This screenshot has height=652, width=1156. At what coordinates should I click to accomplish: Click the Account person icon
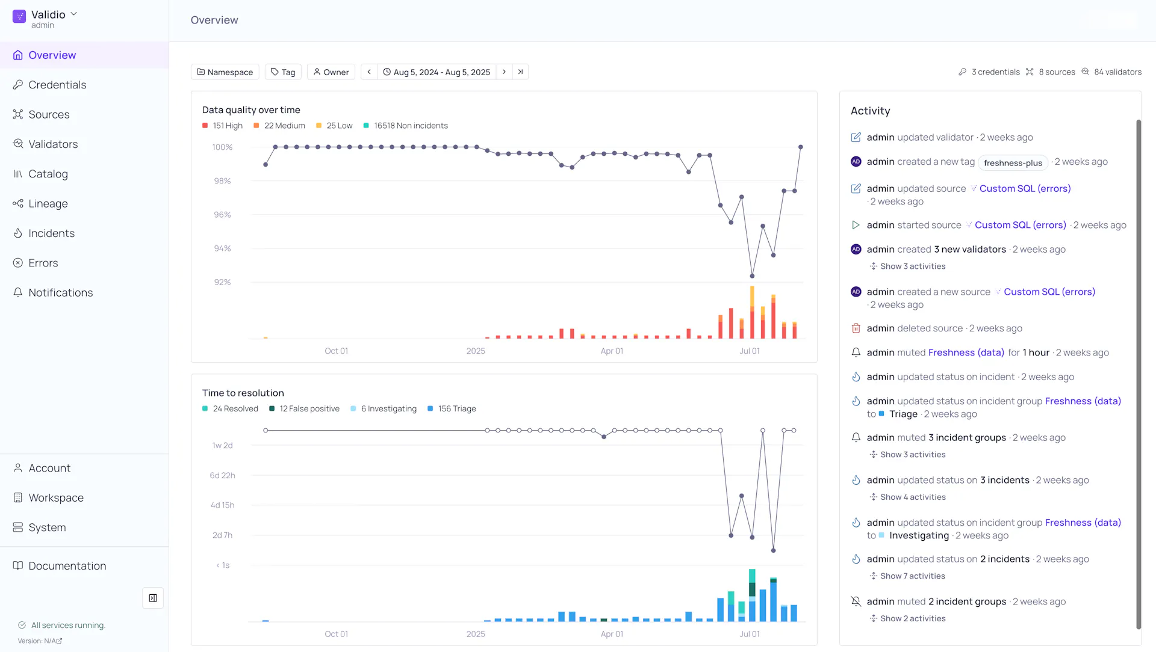tap(18, 468)
